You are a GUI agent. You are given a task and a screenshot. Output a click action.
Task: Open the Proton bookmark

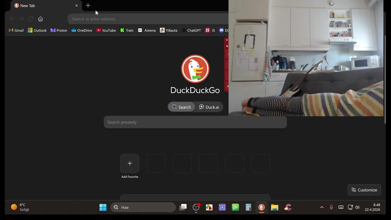coord(59,30)
